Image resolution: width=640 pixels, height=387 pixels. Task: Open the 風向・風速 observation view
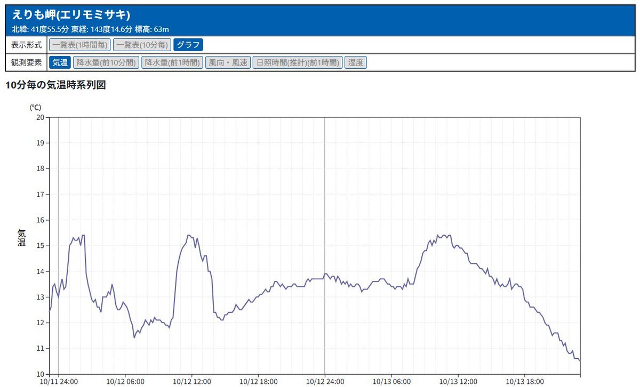coord(228,62)
